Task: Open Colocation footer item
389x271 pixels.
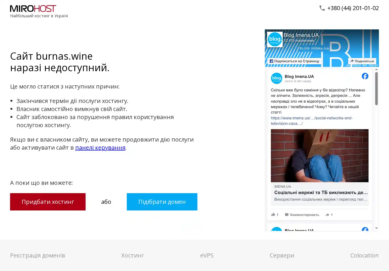Action: (x=365, y=255)
